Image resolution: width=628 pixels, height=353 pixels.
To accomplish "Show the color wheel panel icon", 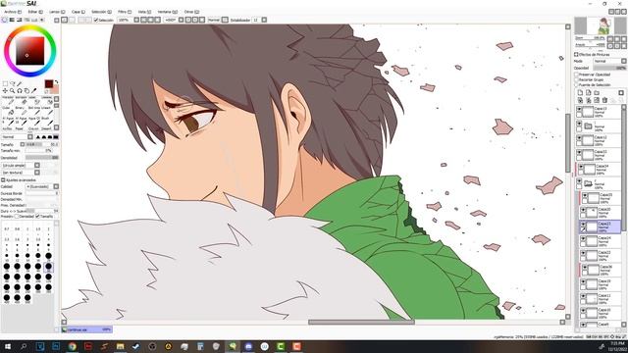I will (5, 20).
